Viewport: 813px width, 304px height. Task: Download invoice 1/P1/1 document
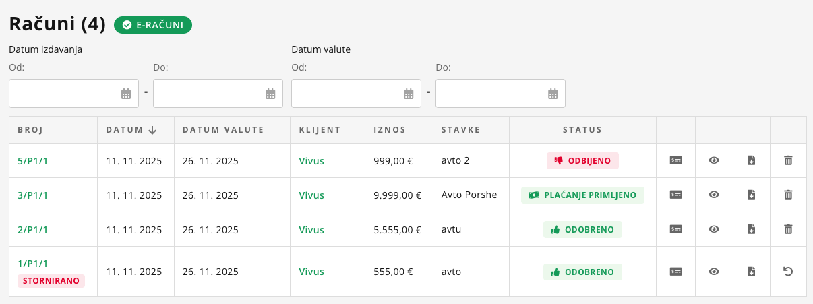click(x=751, y=272)
